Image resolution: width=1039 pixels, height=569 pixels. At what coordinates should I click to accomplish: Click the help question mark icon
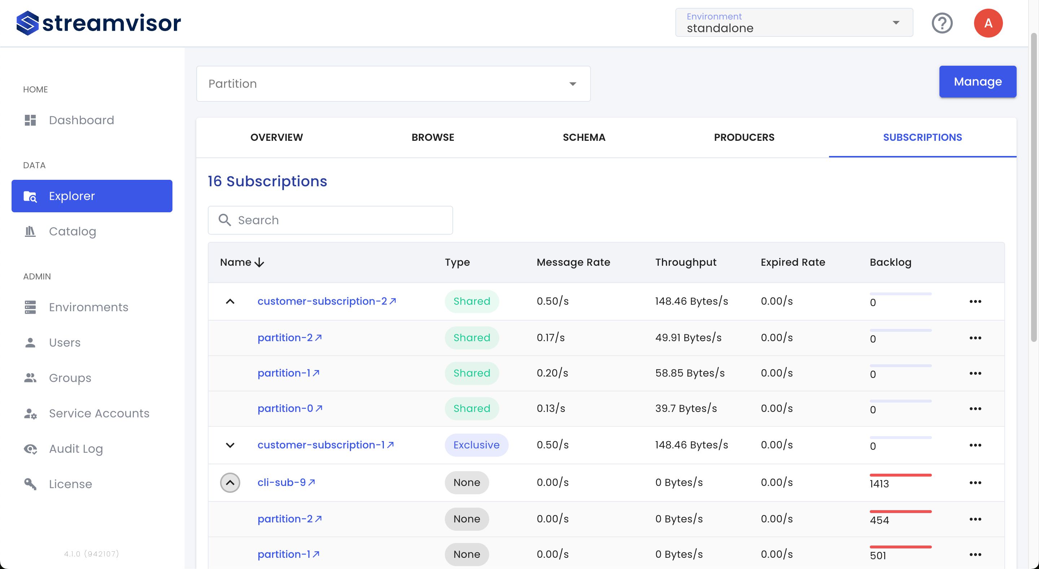point(942,23)
